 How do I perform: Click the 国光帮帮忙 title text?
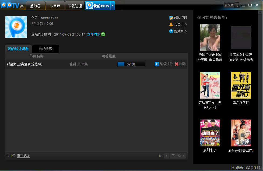241,102
